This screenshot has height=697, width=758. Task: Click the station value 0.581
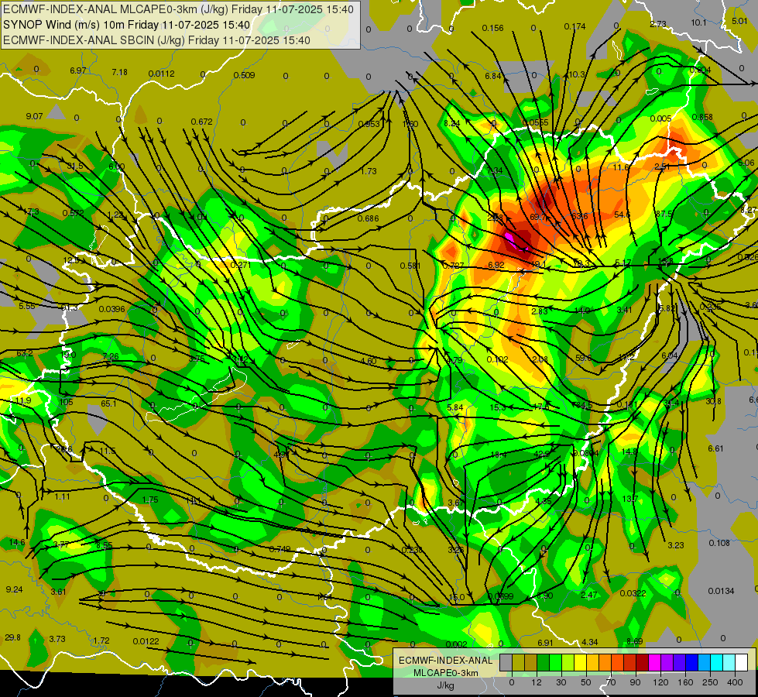pyautogui.click(x=410, y=266)
